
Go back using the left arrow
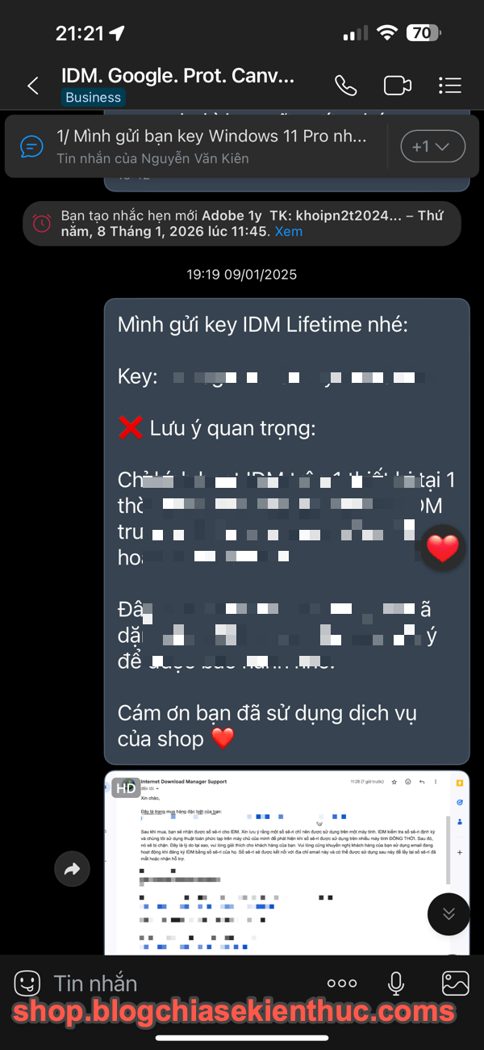coord(33,86)
